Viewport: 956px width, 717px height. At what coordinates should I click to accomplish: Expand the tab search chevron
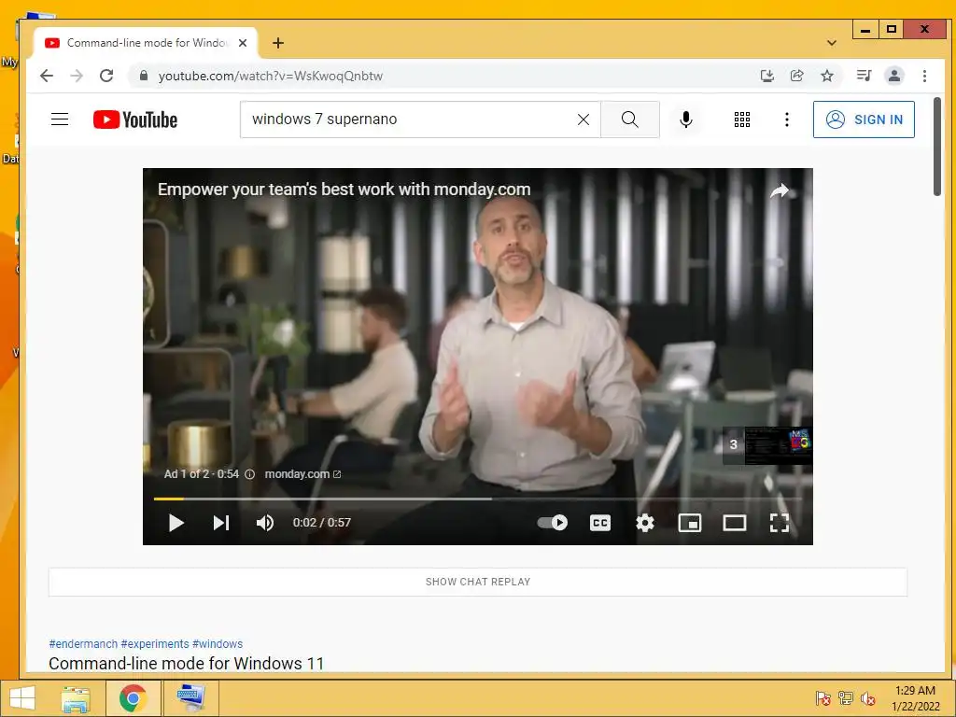(832, 43)
